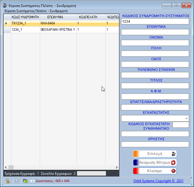The image size is (194, 187).
Task: Click the lock icon in the status bar
Action: [8, 181]
